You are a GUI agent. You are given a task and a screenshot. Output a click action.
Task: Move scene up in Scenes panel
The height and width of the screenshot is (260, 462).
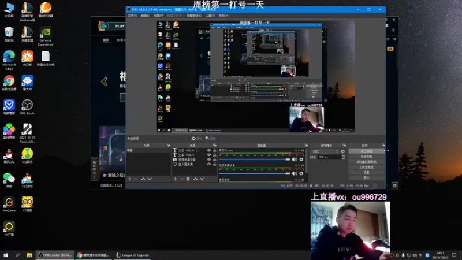point(143,179)
